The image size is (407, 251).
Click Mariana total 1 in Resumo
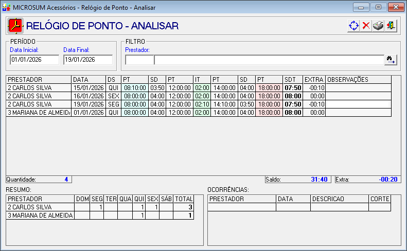coord(184,216)
